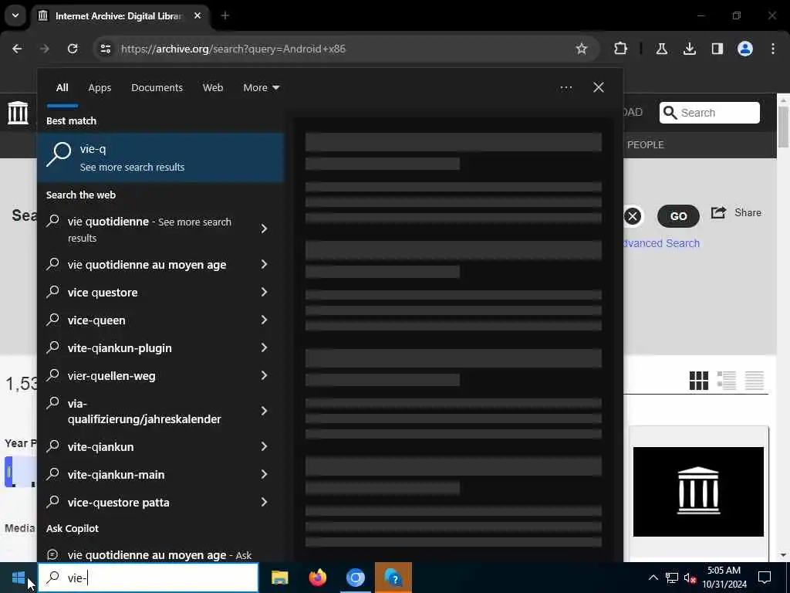
Task: Select vite-qiankun-plugin suggestion
Action: pos(120,348)
